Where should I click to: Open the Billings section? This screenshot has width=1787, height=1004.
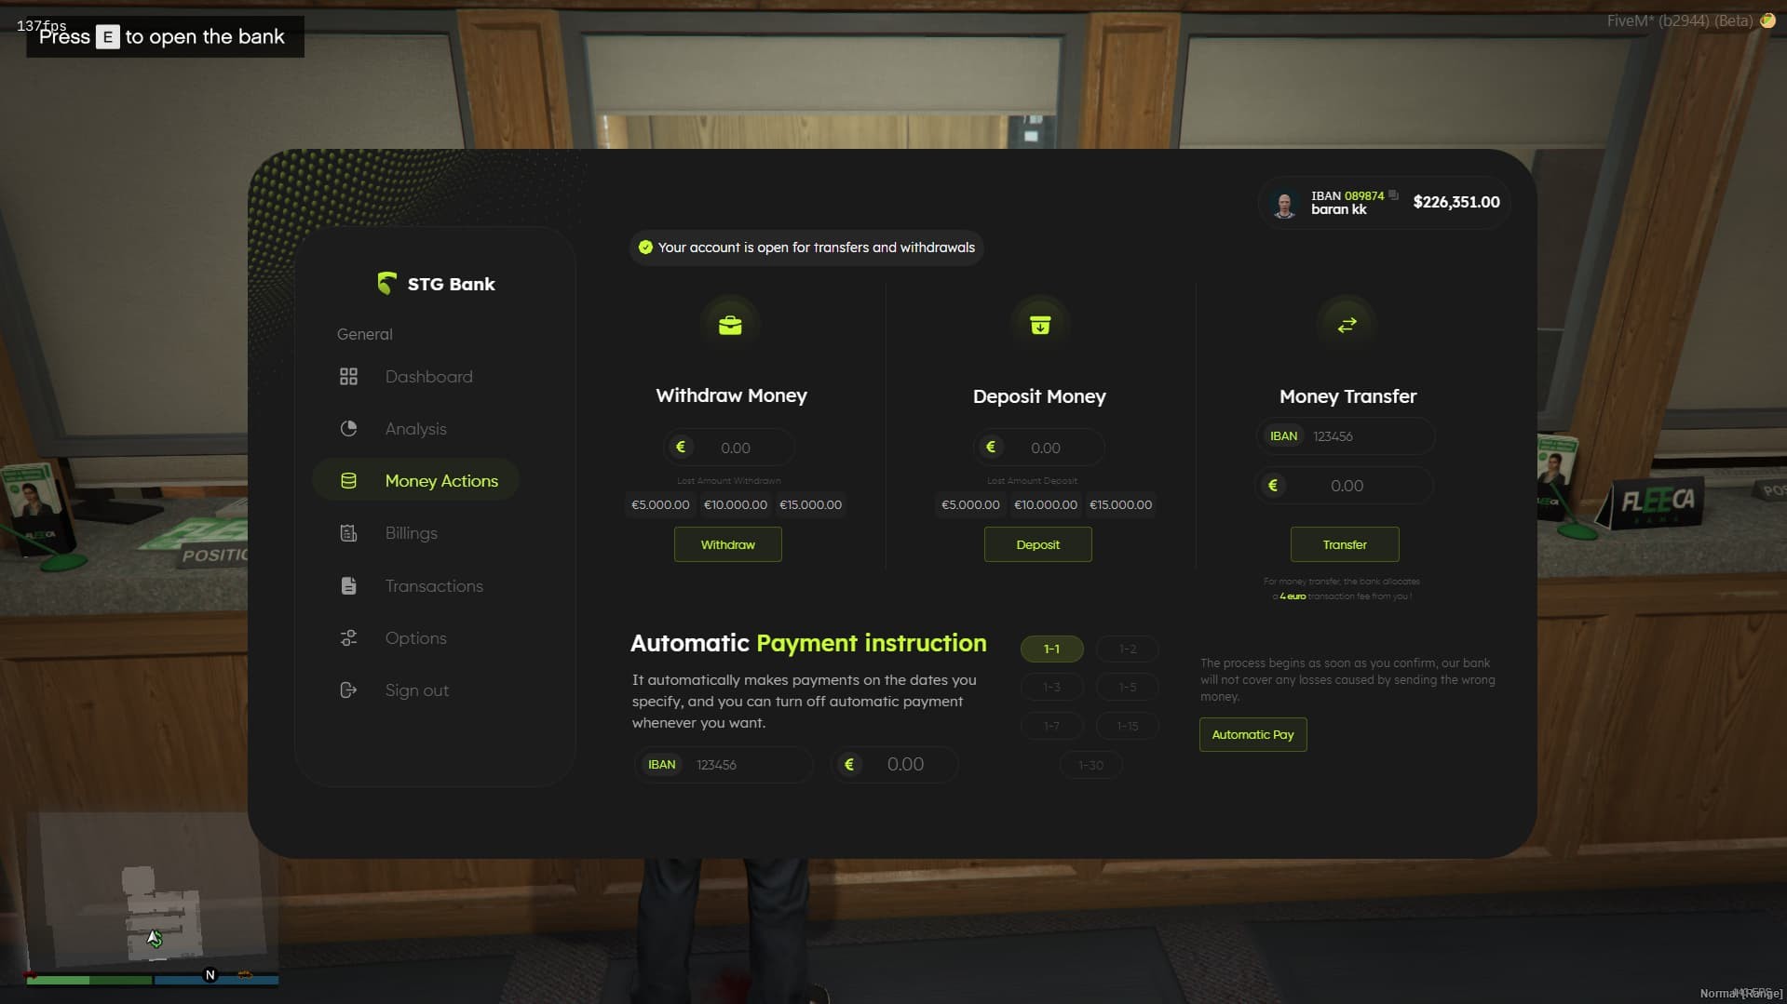[x=411, y=532]
